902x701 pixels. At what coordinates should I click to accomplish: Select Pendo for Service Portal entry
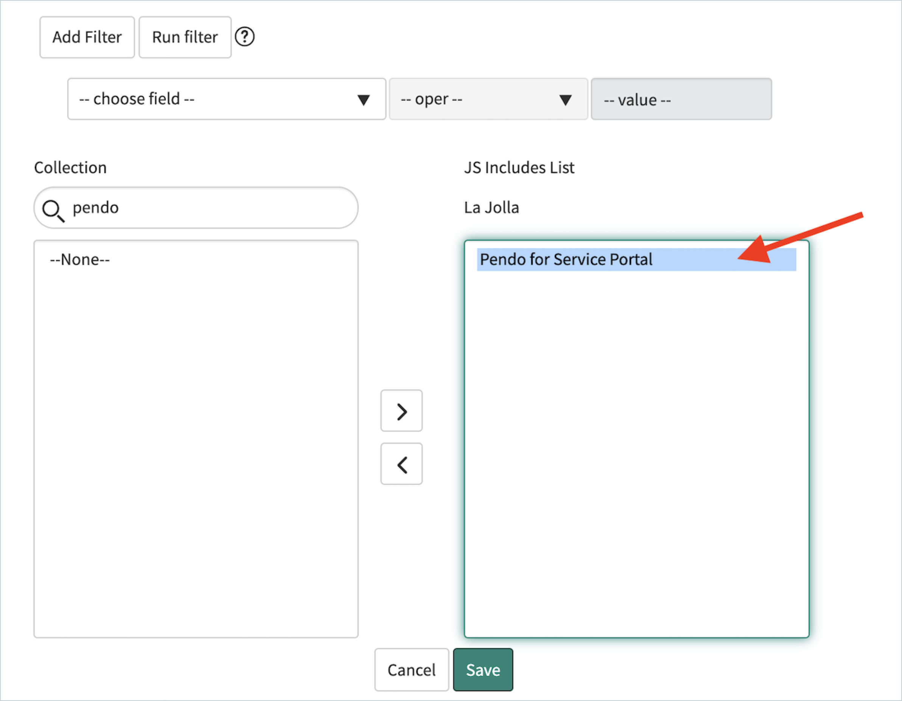636,259
